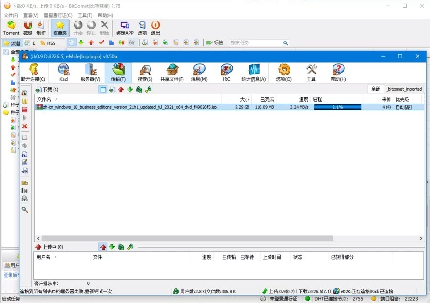Switch to the RSS tab
Image resolution: width=430 pixels, height=303 pixels.
48,43
